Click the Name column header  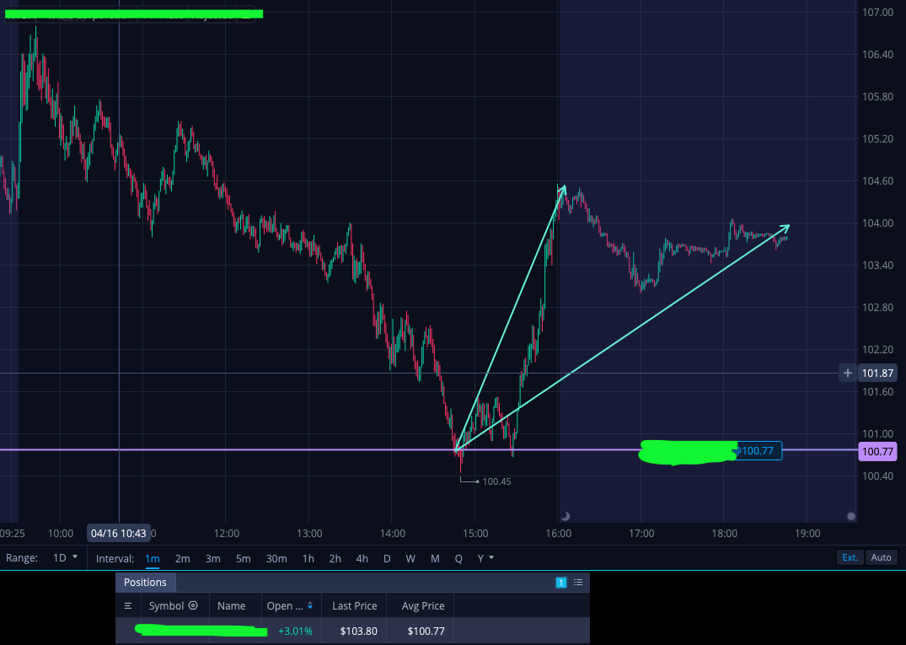tap(231, 605)
